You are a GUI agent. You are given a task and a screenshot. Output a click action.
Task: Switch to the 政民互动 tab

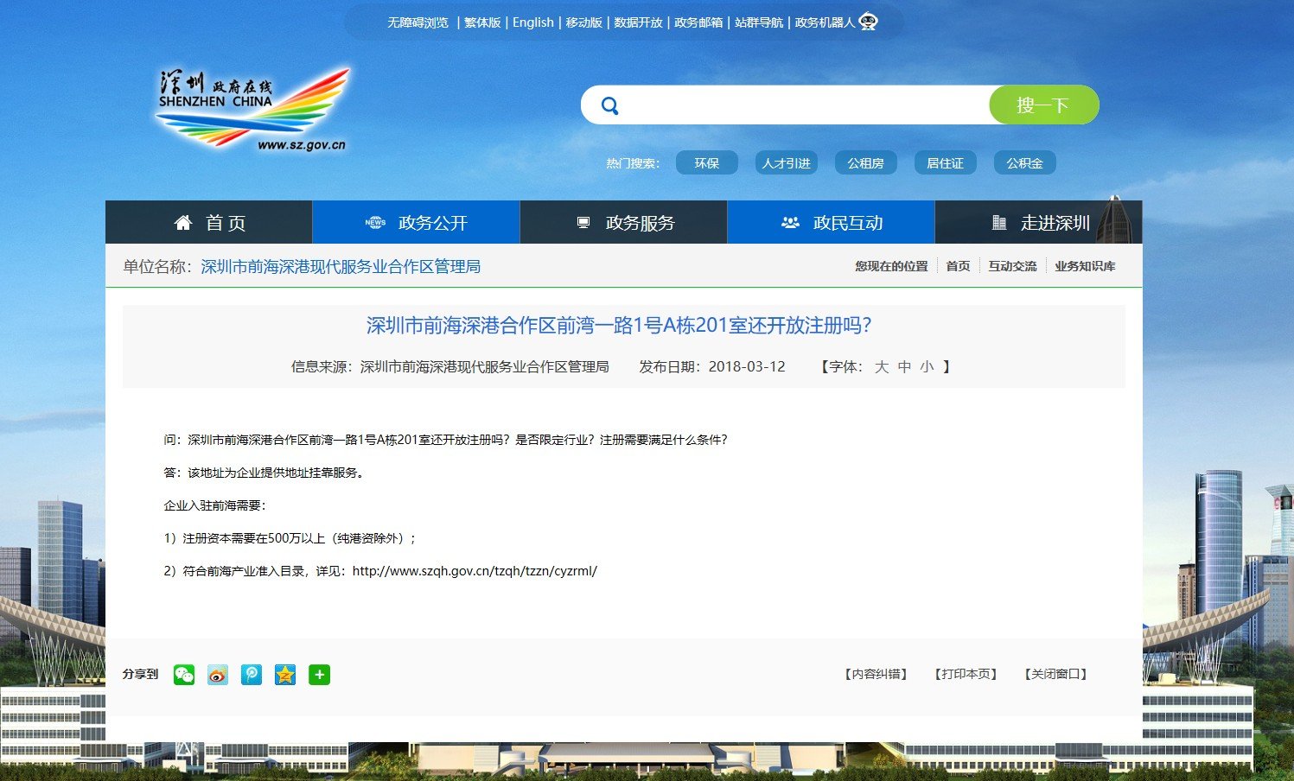831,222
